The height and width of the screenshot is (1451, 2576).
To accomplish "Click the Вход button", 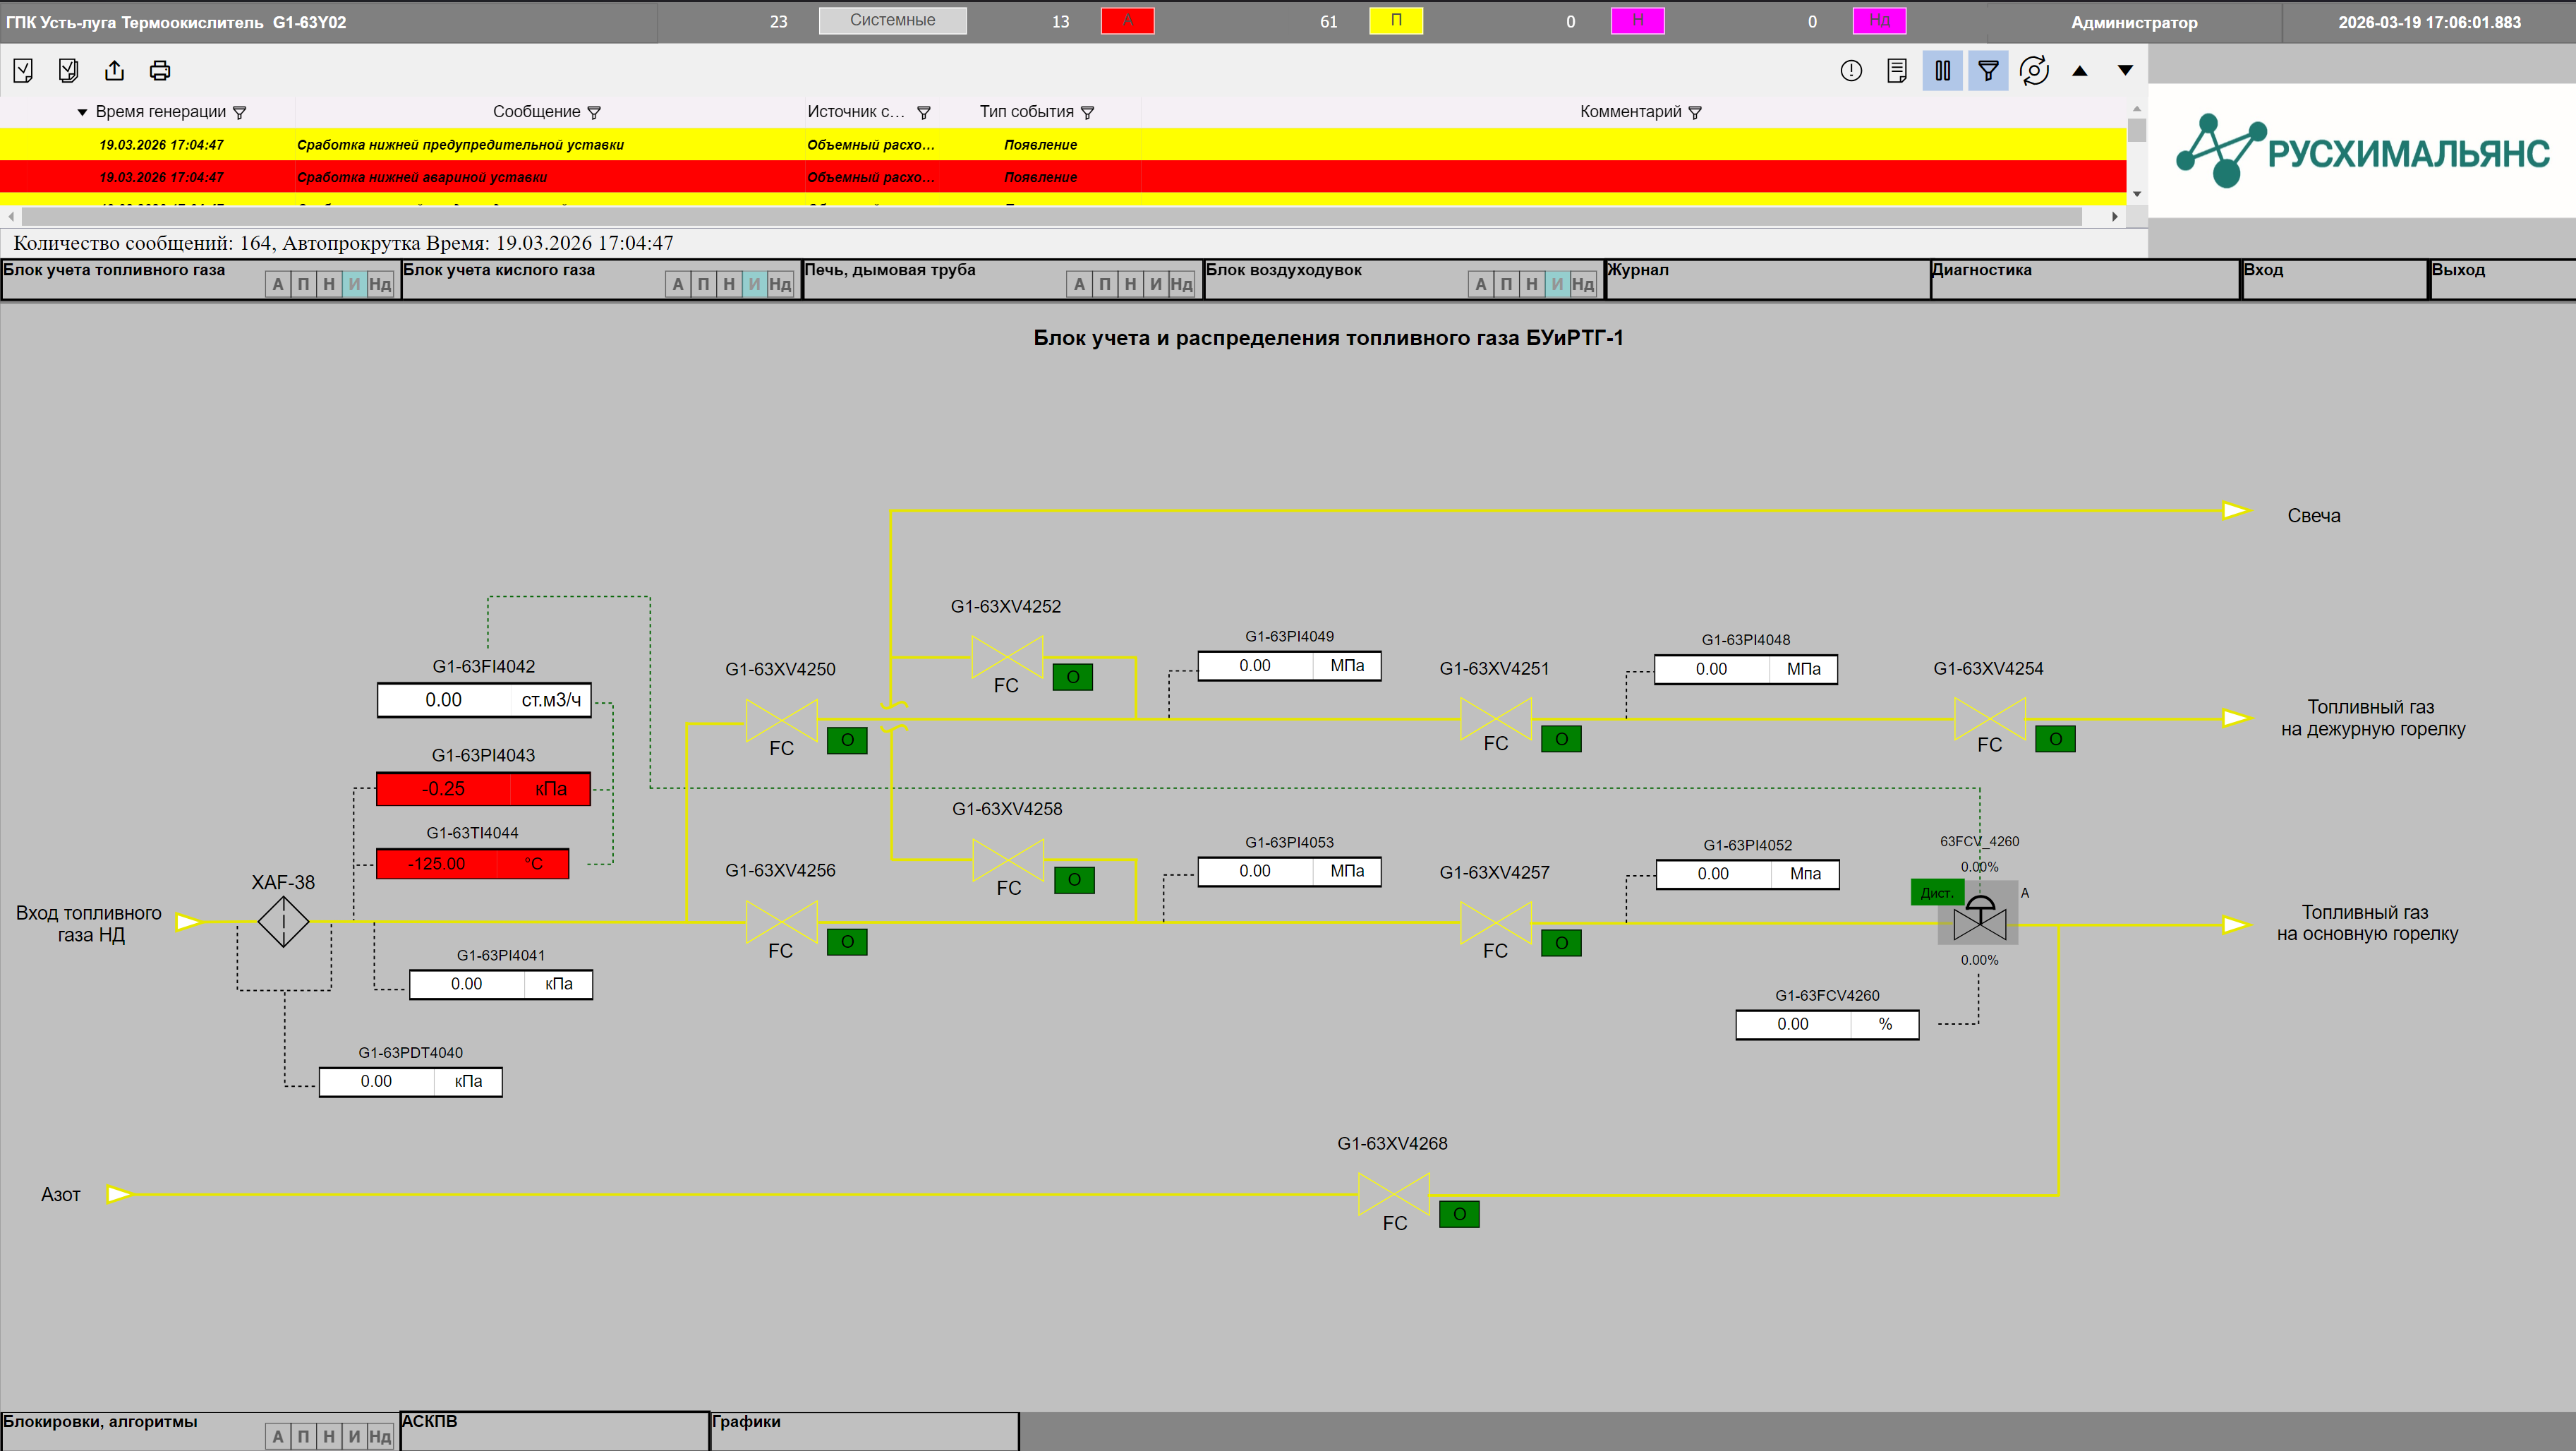I will [2334, 279].
